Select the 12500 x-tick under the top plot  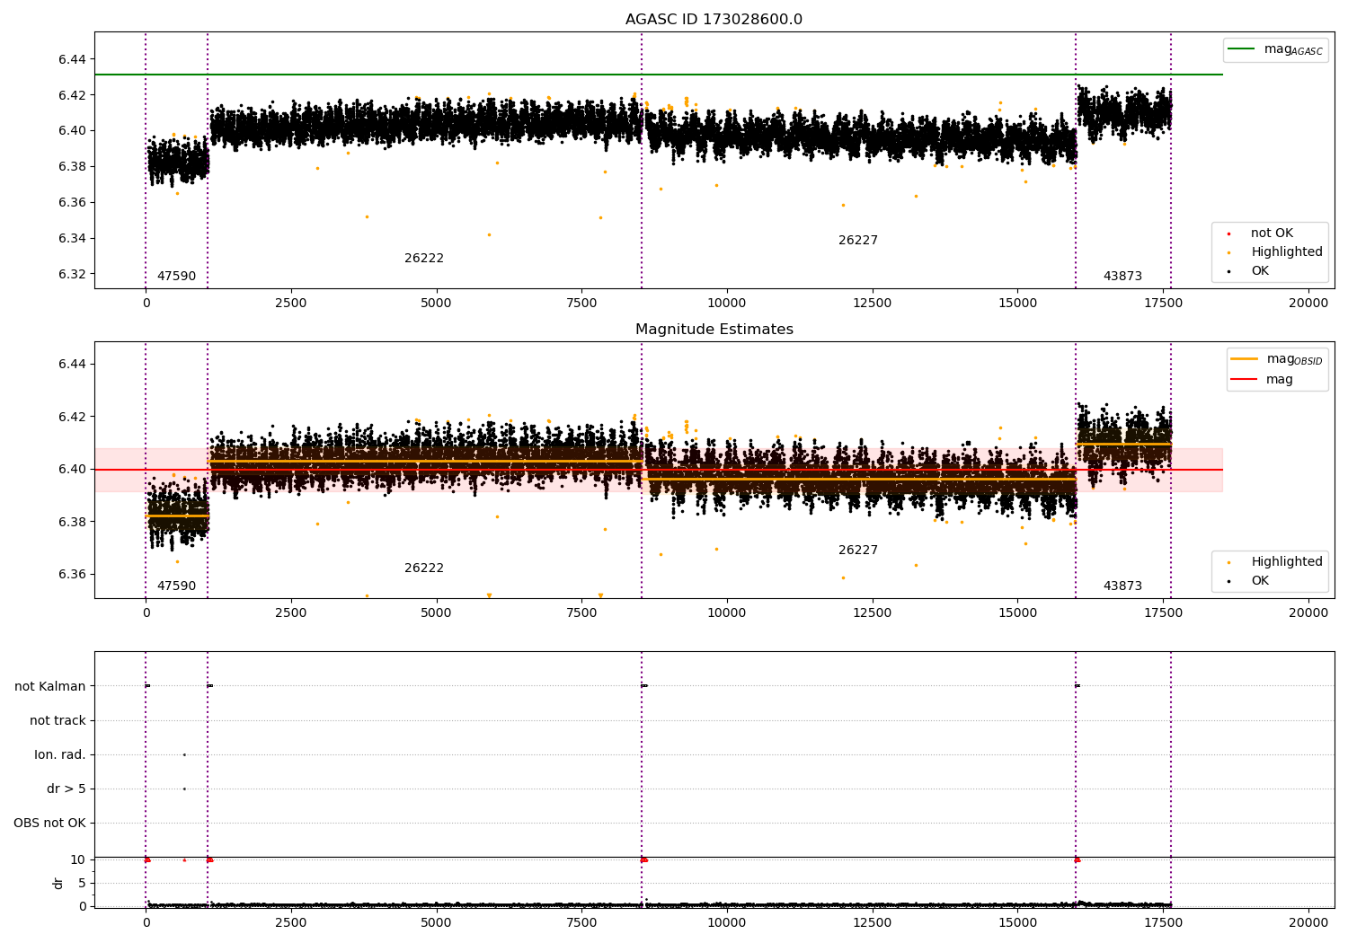click(x=872, y=304)
